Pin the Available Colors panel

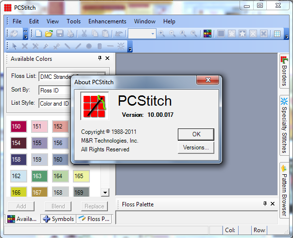pyautogui.click(x=100, y=58)
